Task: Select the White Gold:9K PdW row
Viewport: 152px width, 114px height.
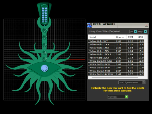Action: (x=116, y=61)
